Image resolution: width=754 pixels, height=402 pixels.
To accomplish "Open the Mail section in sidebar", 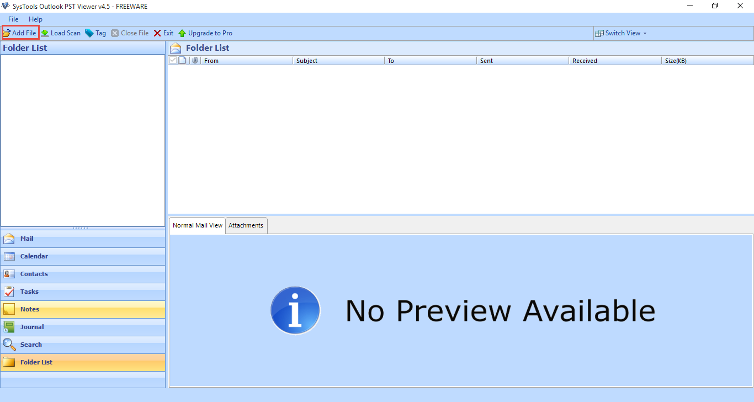I will (x=83, y=239).
